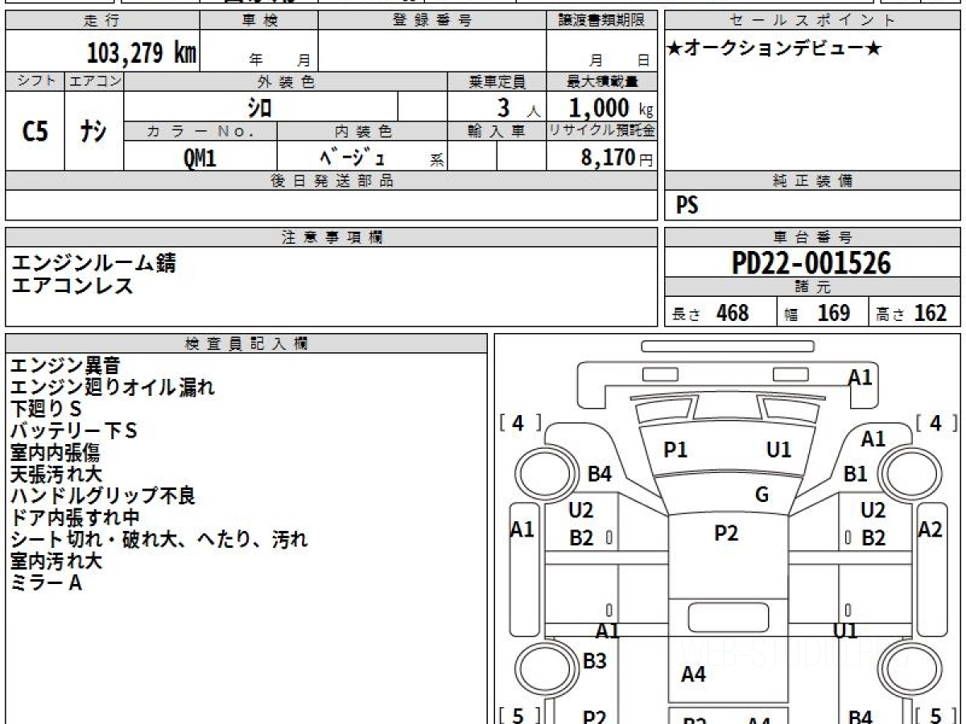Image resolution: width=966 pixels, height=724 pixels.
Task: Click the 車検 header cell
Action: click(259, 21)
